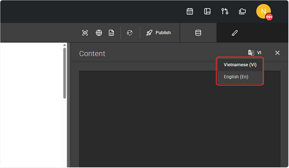Viewport: 289px width, 168px height.
Task: Open the calendar icon in top bar
Action: [x=190, y=12]
